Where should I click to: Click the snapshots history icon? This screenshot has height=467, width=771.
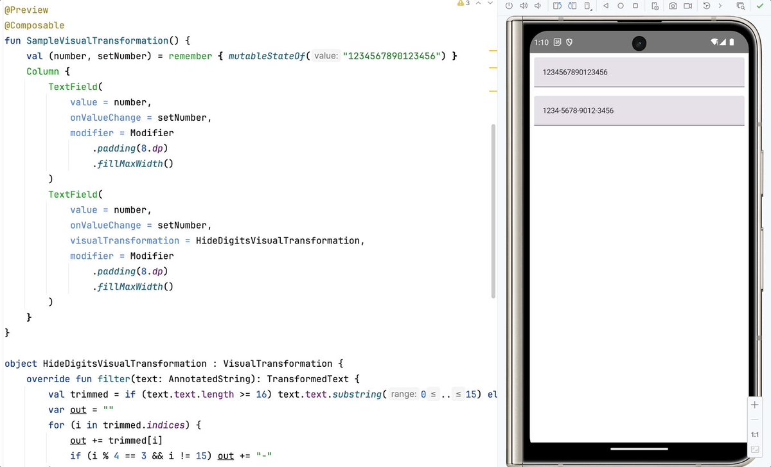coord(707,6)
